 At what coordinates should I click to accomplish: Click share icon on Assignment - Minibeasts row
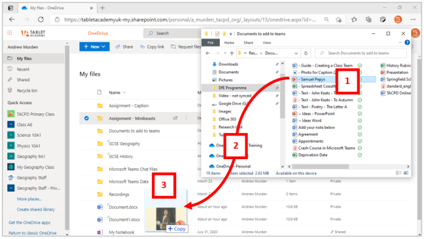coord(175,118)
